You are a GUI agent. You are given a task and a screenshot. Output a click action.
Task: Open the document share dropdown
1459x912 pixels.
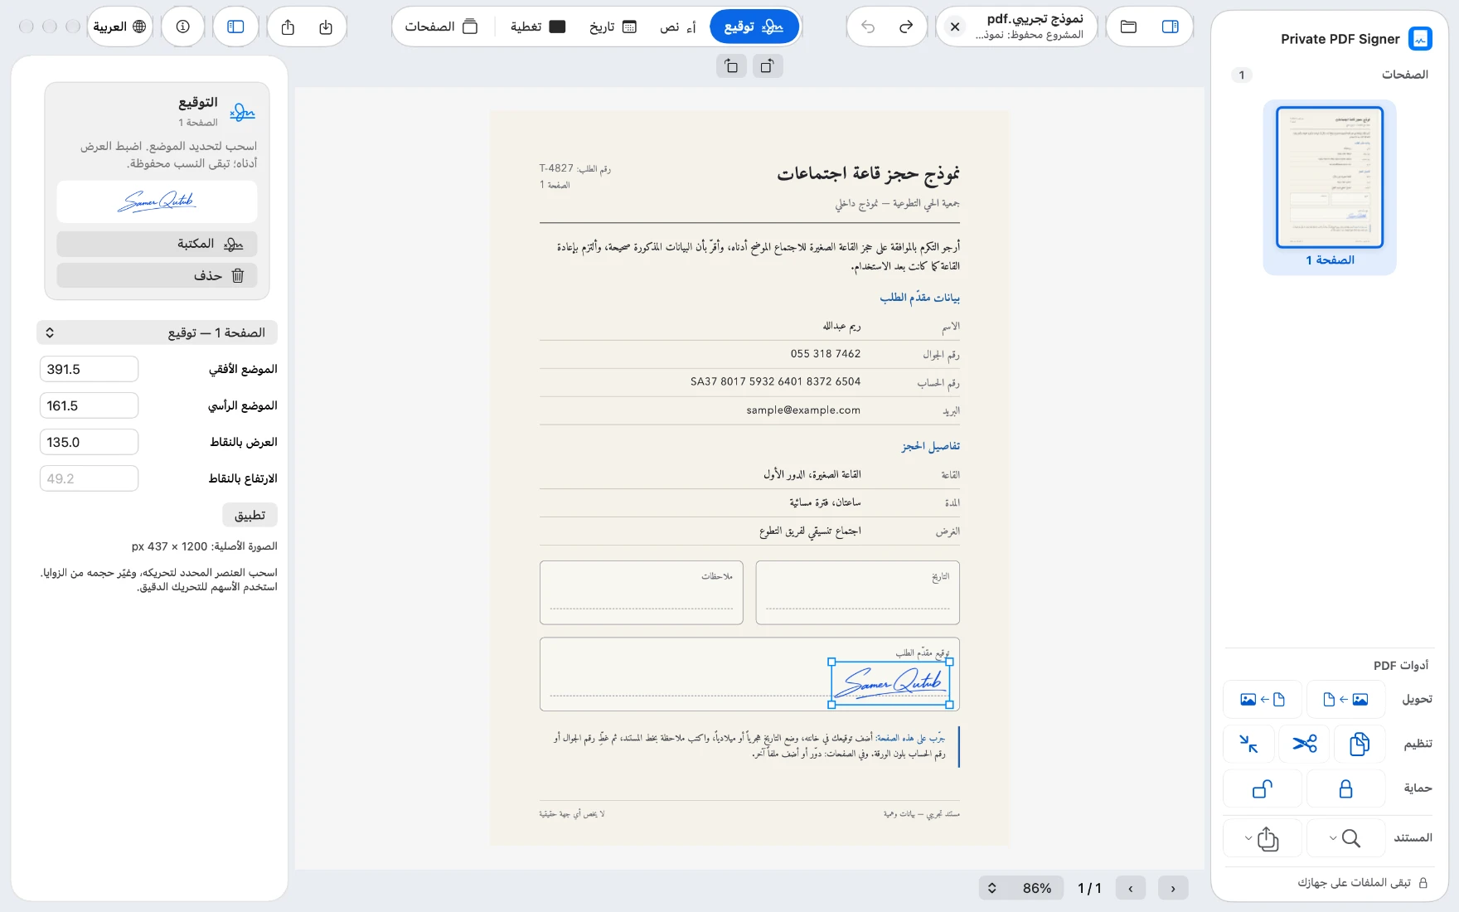pyautogui.click(x=1263, y=838)
